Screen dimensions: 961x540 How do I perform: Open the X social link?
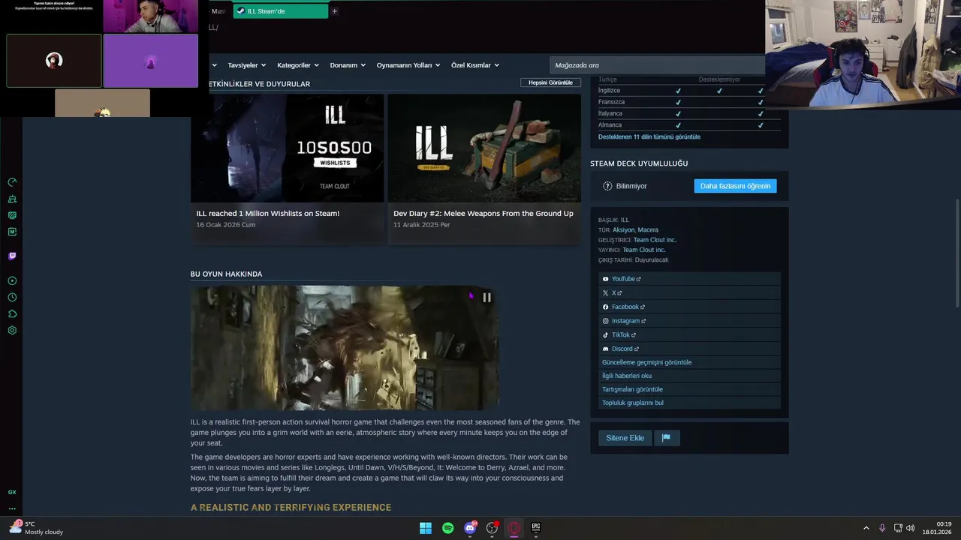click(614, 293)
